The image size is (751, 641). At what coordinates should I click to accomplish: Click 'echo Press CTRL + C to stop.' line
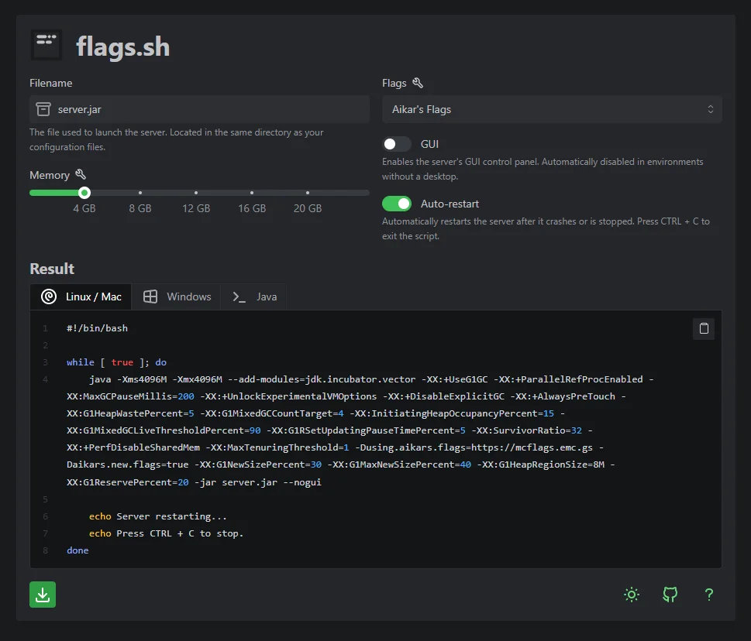[166, 533]
